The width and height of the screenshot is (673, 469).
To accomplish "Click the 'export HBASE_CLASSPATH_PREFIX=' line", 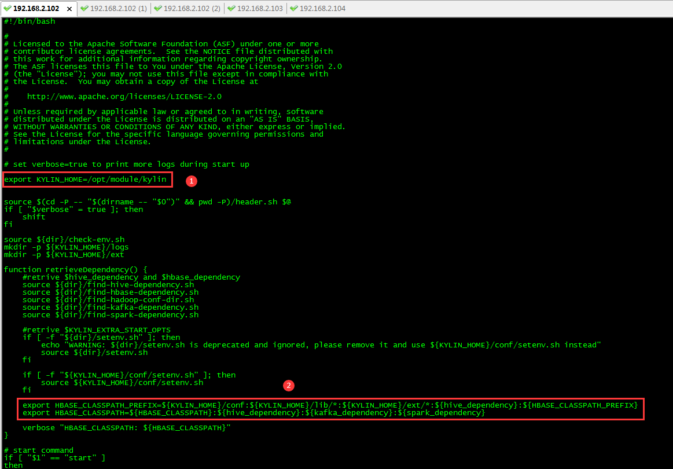I will [x=330, y=405].
